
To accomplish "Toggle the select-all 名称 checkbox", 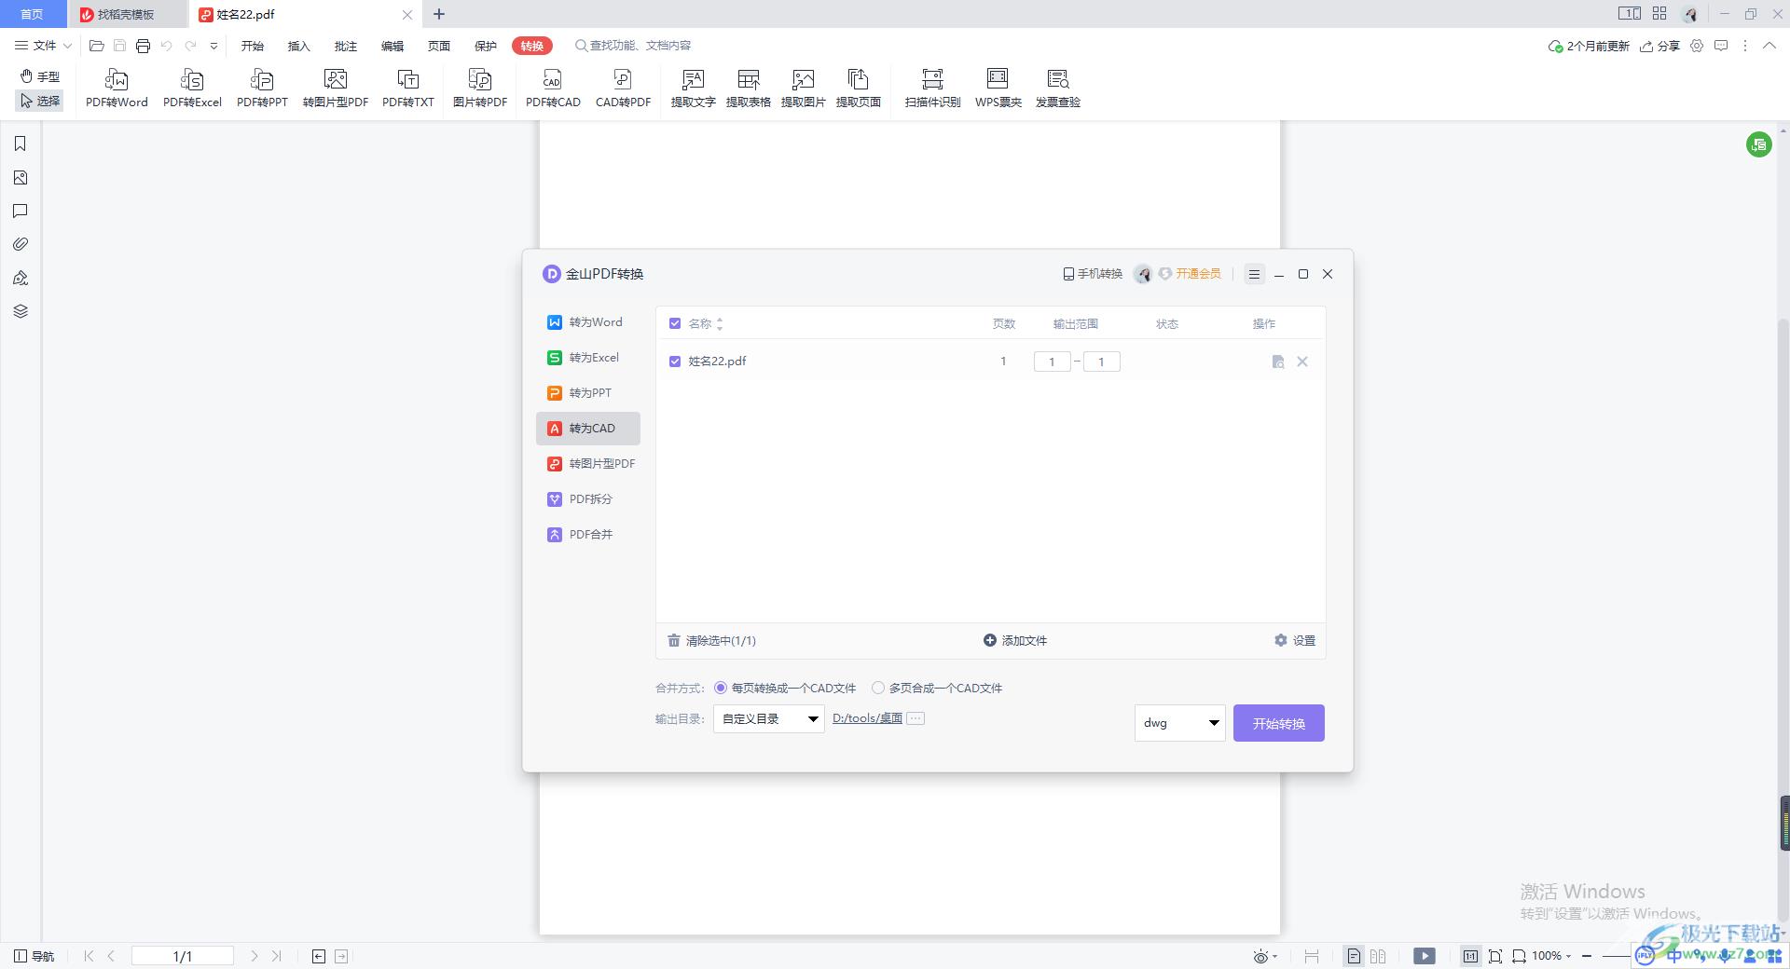I will tap(675, 323).
